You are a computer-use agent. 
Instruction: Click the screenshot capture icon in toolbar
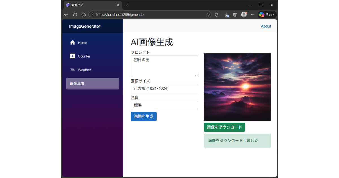[235, 15]
